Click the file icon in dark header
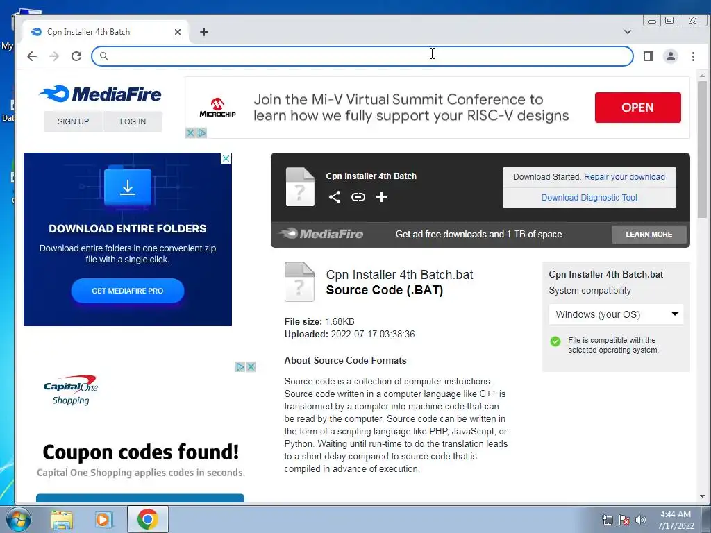 [x=300, y=187]
